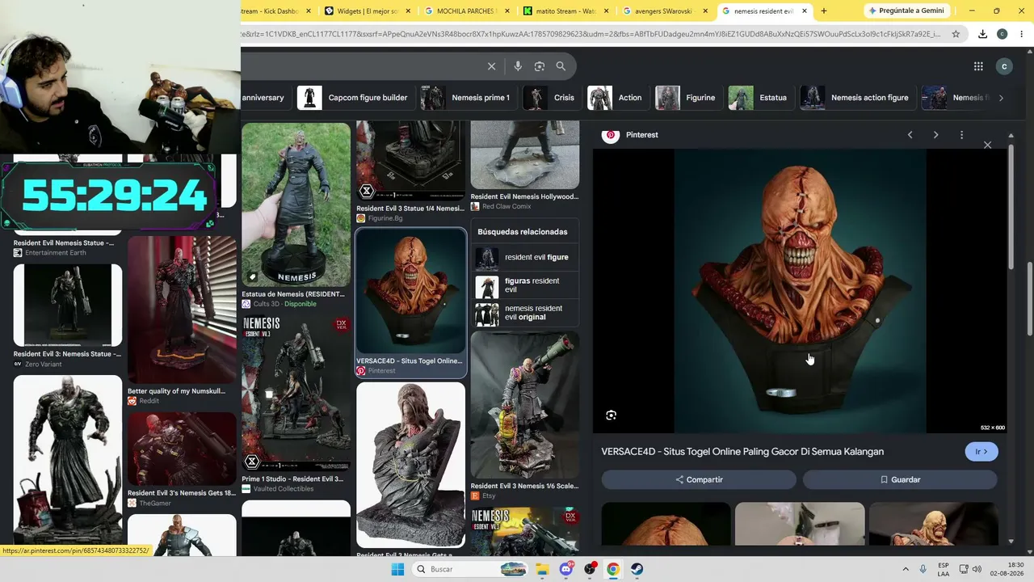The height and width of the screenshot is (582, 1034).
Task: Click the magnifier search icon in the search bar
Action: [x=561, y=66]
